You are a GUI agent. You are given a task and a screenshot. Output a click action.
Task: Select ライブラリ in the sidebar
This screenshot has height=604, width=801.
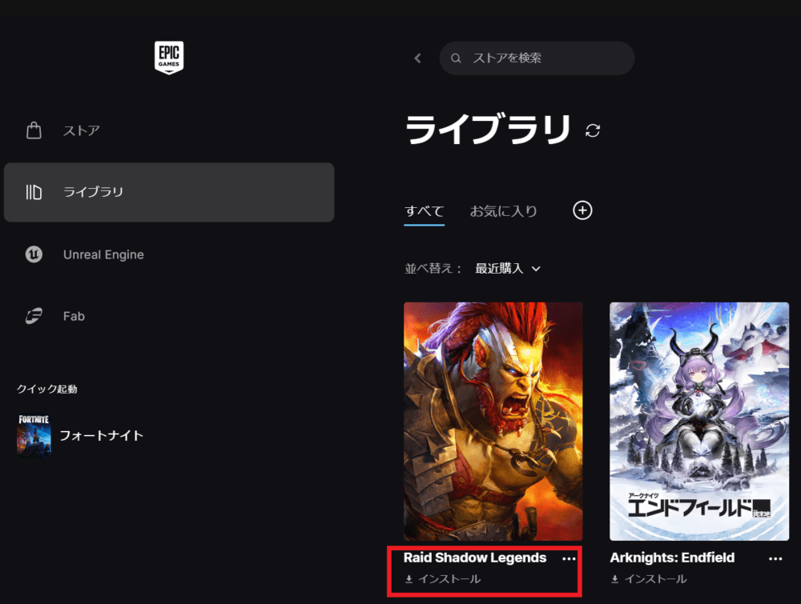(x=168, y=192)
